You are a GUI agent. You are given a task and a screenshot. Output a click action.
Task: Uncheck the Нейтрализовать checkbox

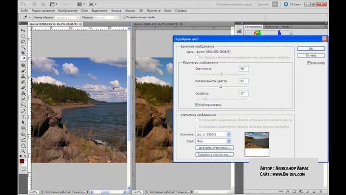click(197, 105)
